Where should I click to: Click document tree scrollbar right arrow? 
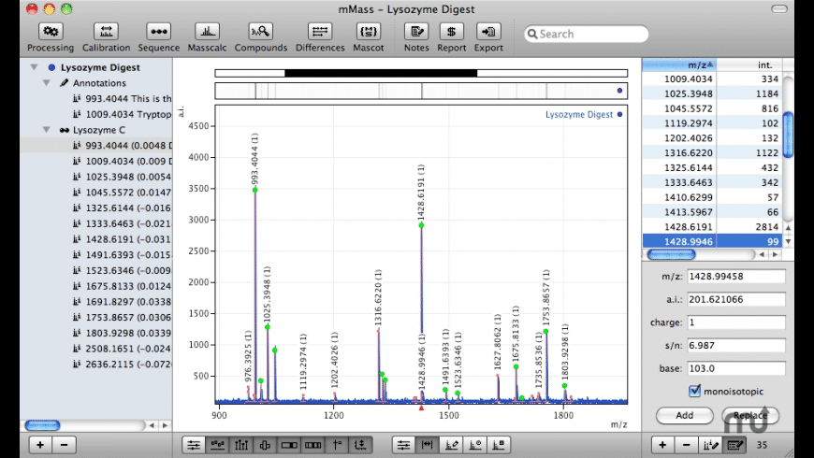point(165,425)
